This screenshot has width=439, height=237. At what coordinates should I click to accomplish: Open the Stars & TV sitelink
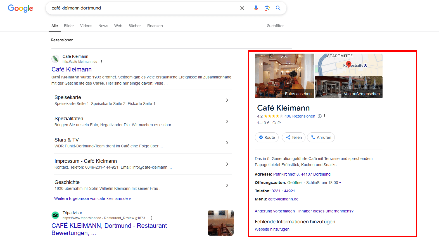tap(67, 140)
